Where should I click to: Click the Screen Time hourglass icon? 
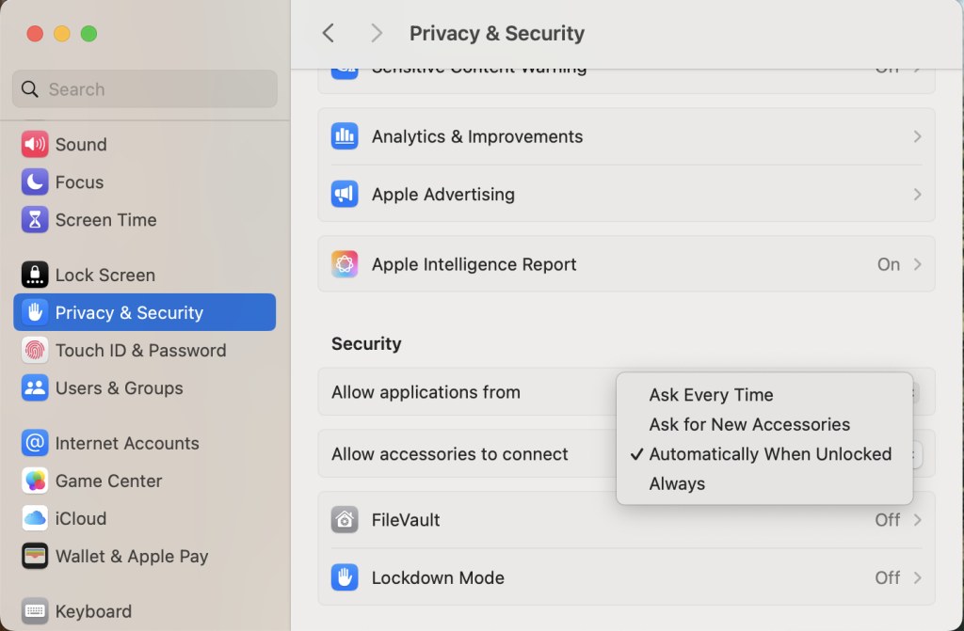[35, 219]
